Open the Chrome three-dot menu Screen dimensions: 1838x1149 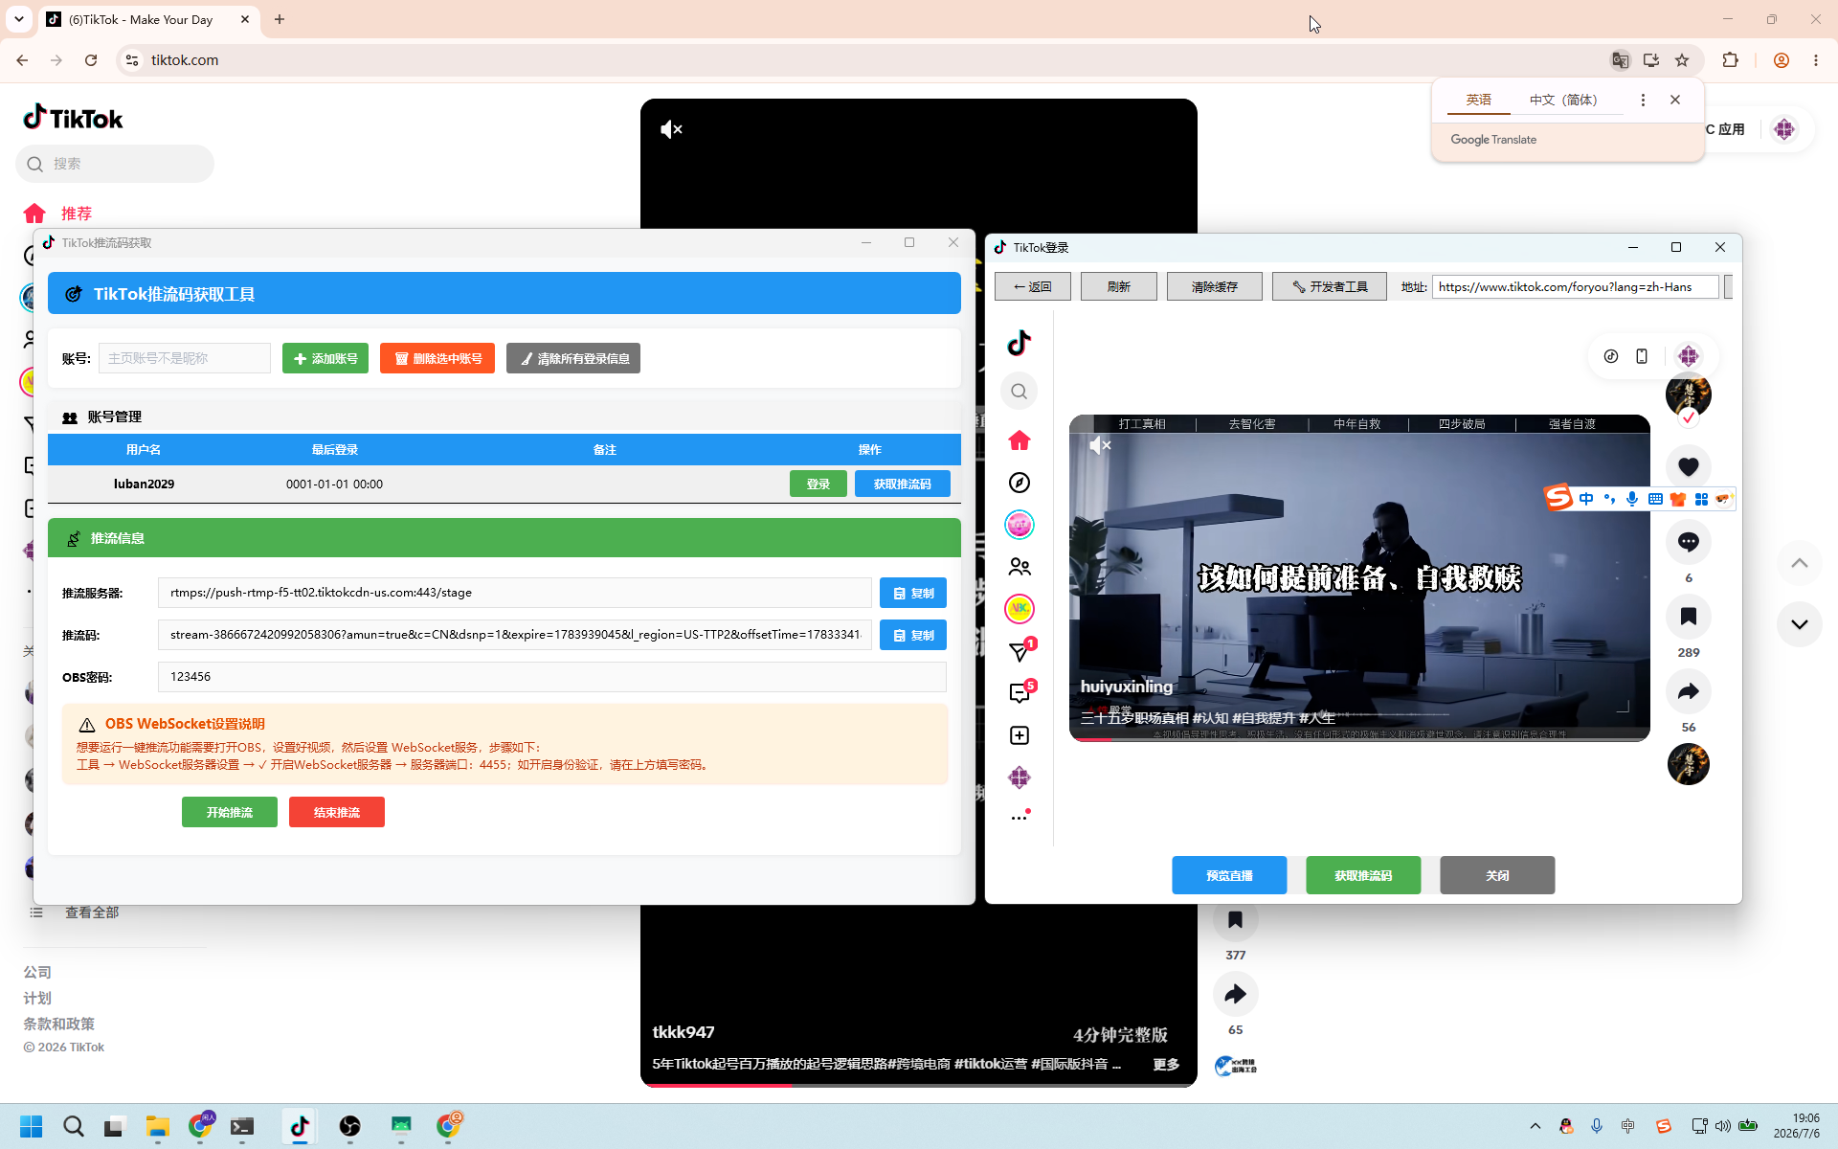[x=1816, y=60]
